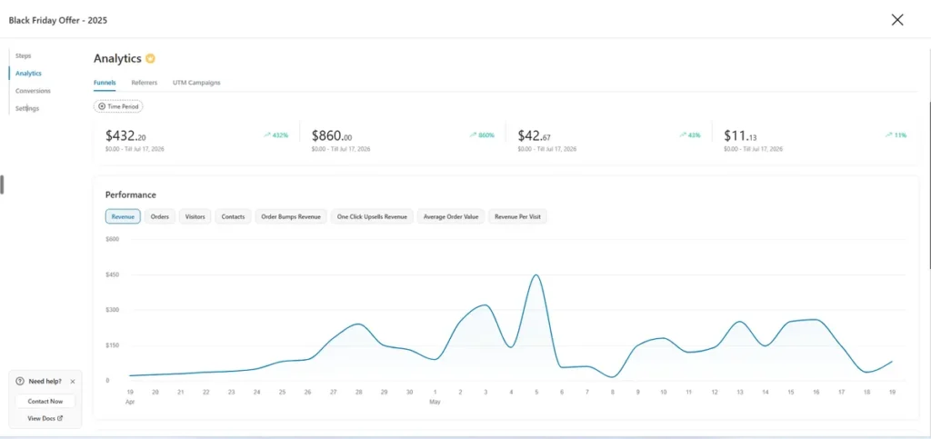Click the Contact Now button
931x439 pixels.
click(45, 401)
